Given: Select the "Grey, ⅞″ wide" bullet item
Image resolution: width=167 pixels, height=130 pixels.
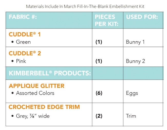Looking at the screenshot, I should point(33,116).
